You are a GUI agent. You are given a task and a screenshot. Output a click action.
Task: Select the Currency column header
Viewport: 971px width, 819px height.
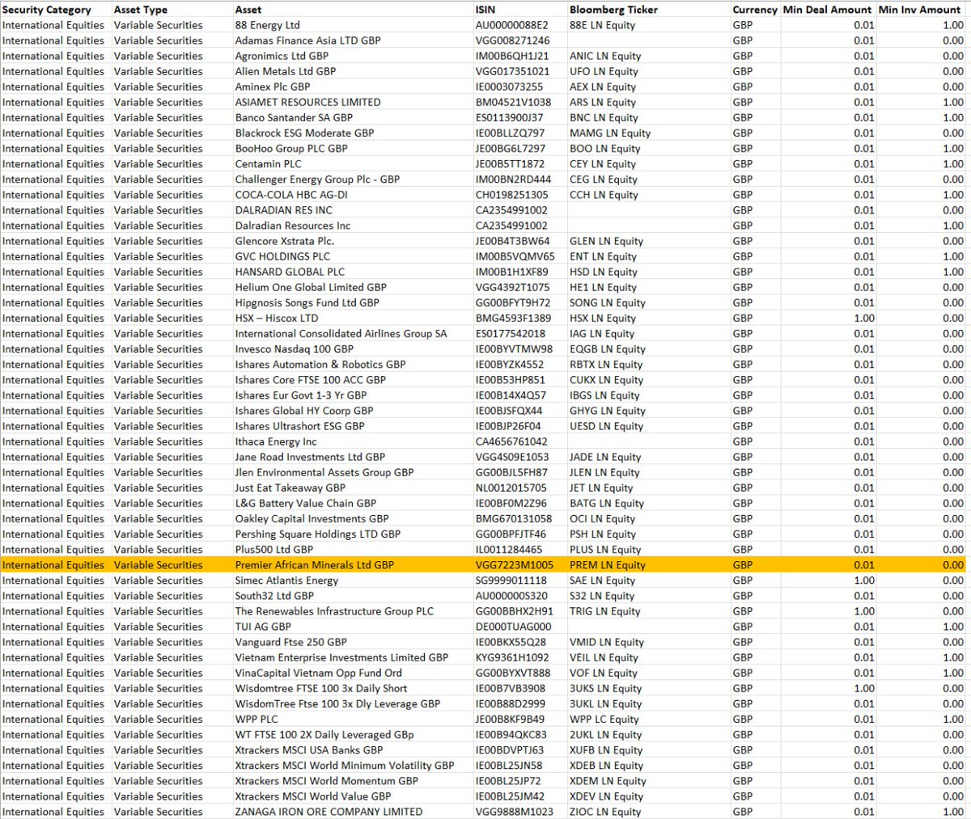point(755,10)
